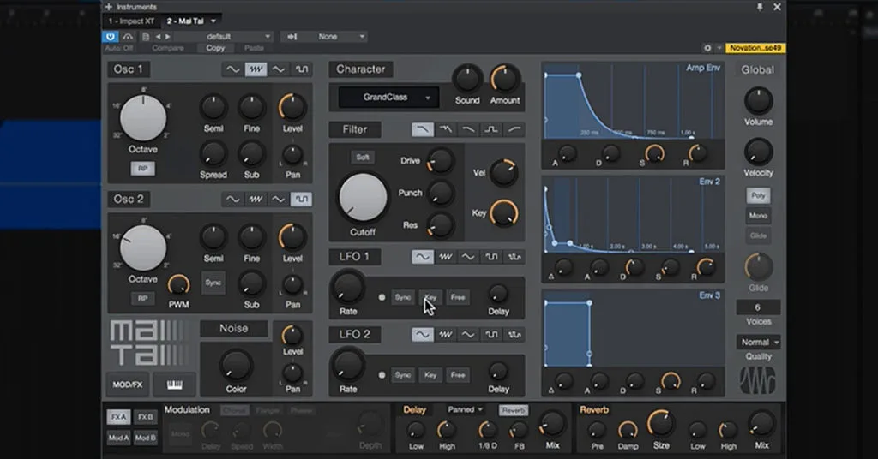Set LFO 2 waveform to sine

click(423, 334)
